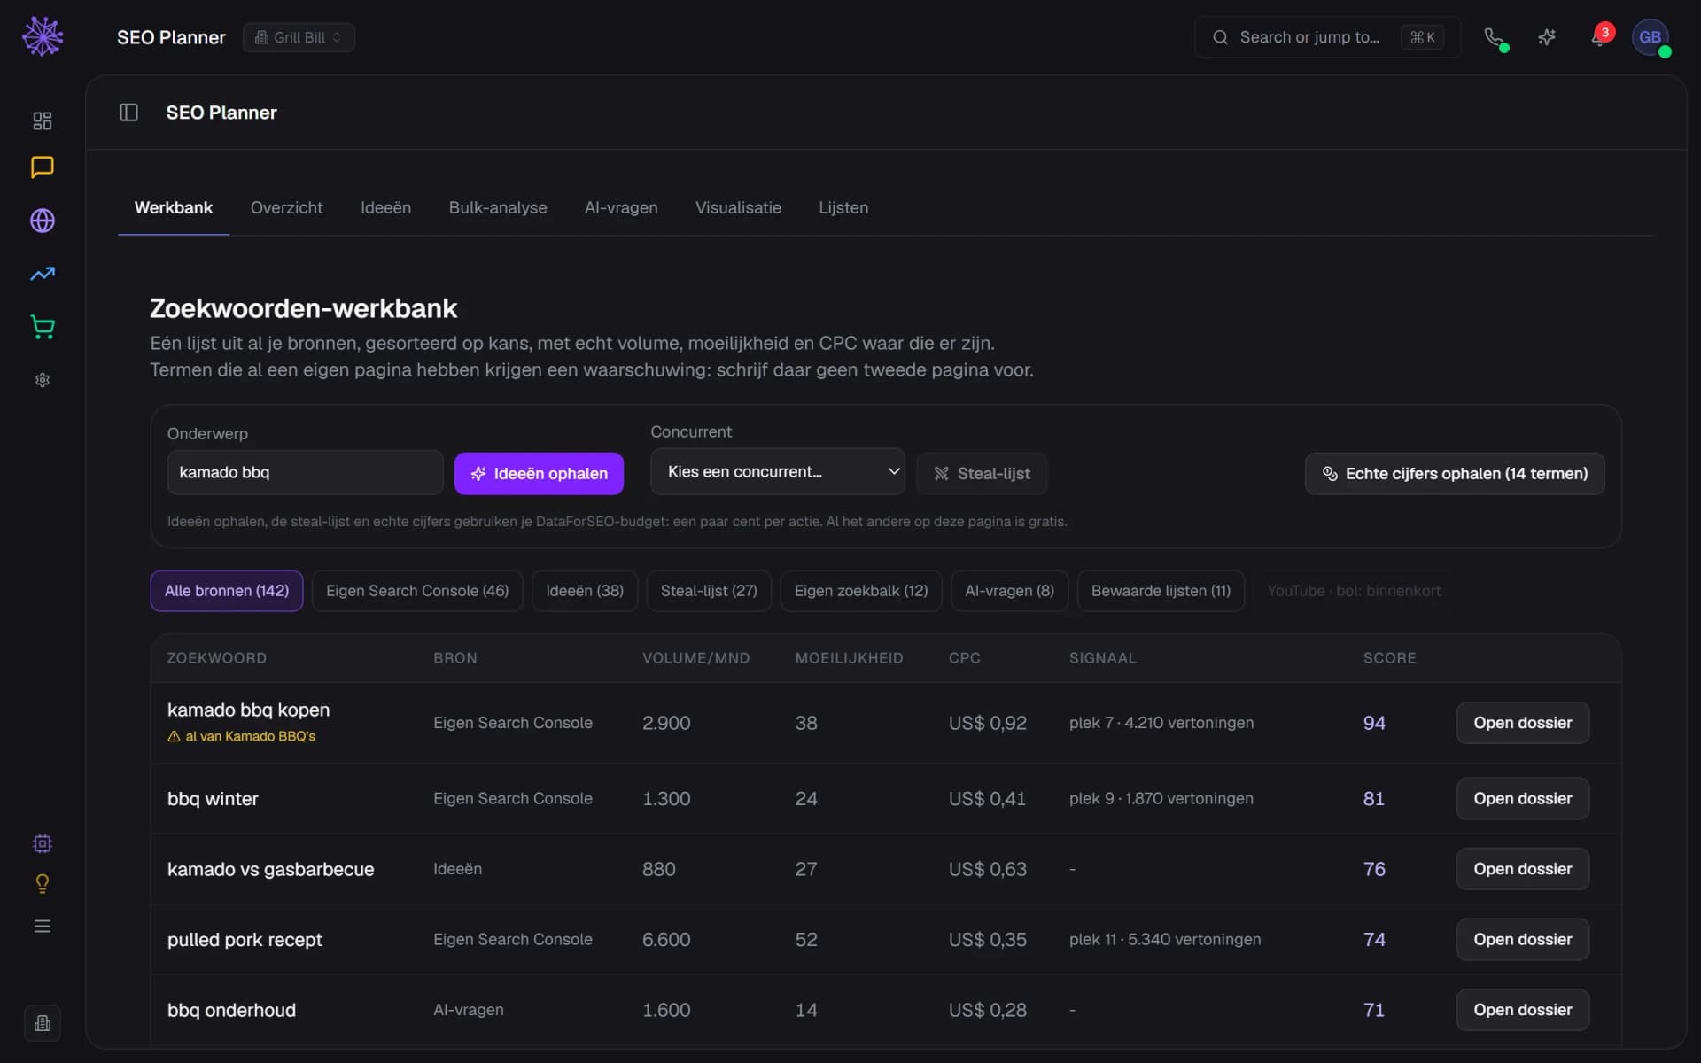Toggle the sidebar panel collapse icon
Viewport: 1701px width, 1063px height.
click(x=128, y=113)
